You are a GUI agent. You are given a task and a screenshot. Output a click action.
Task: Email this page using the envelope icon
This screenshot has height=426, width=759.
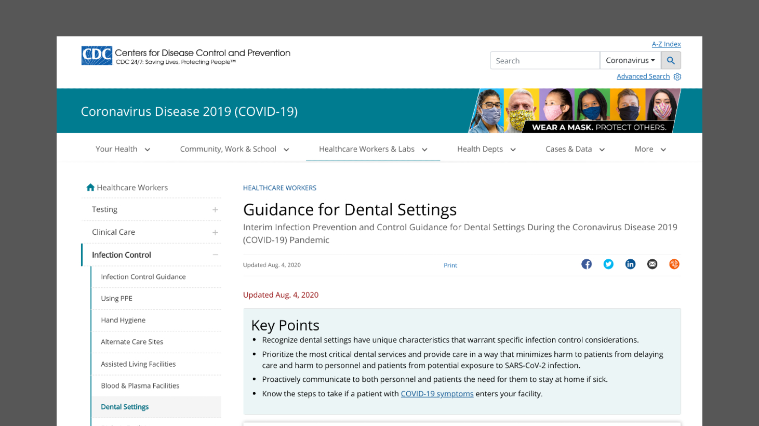tap(652, 264)
